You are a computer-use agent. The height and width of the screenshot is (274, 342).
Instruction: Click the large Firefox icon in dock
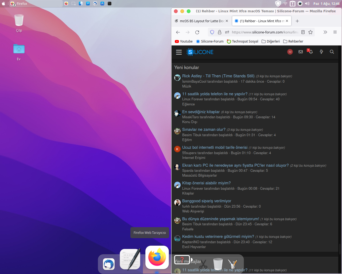157,257
